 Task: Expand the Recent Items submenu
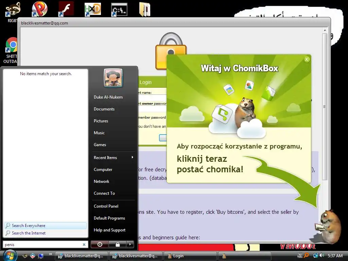pyautogui.click(x=113, y=158)
